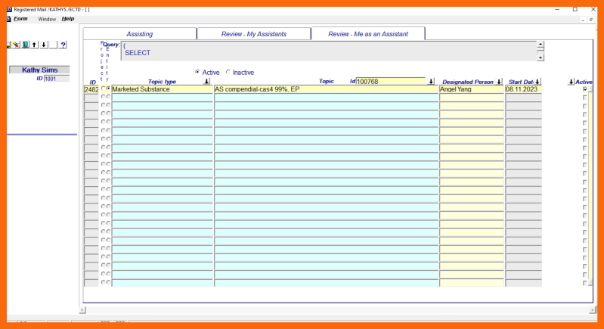Select the Active radio button

(197, 72)
